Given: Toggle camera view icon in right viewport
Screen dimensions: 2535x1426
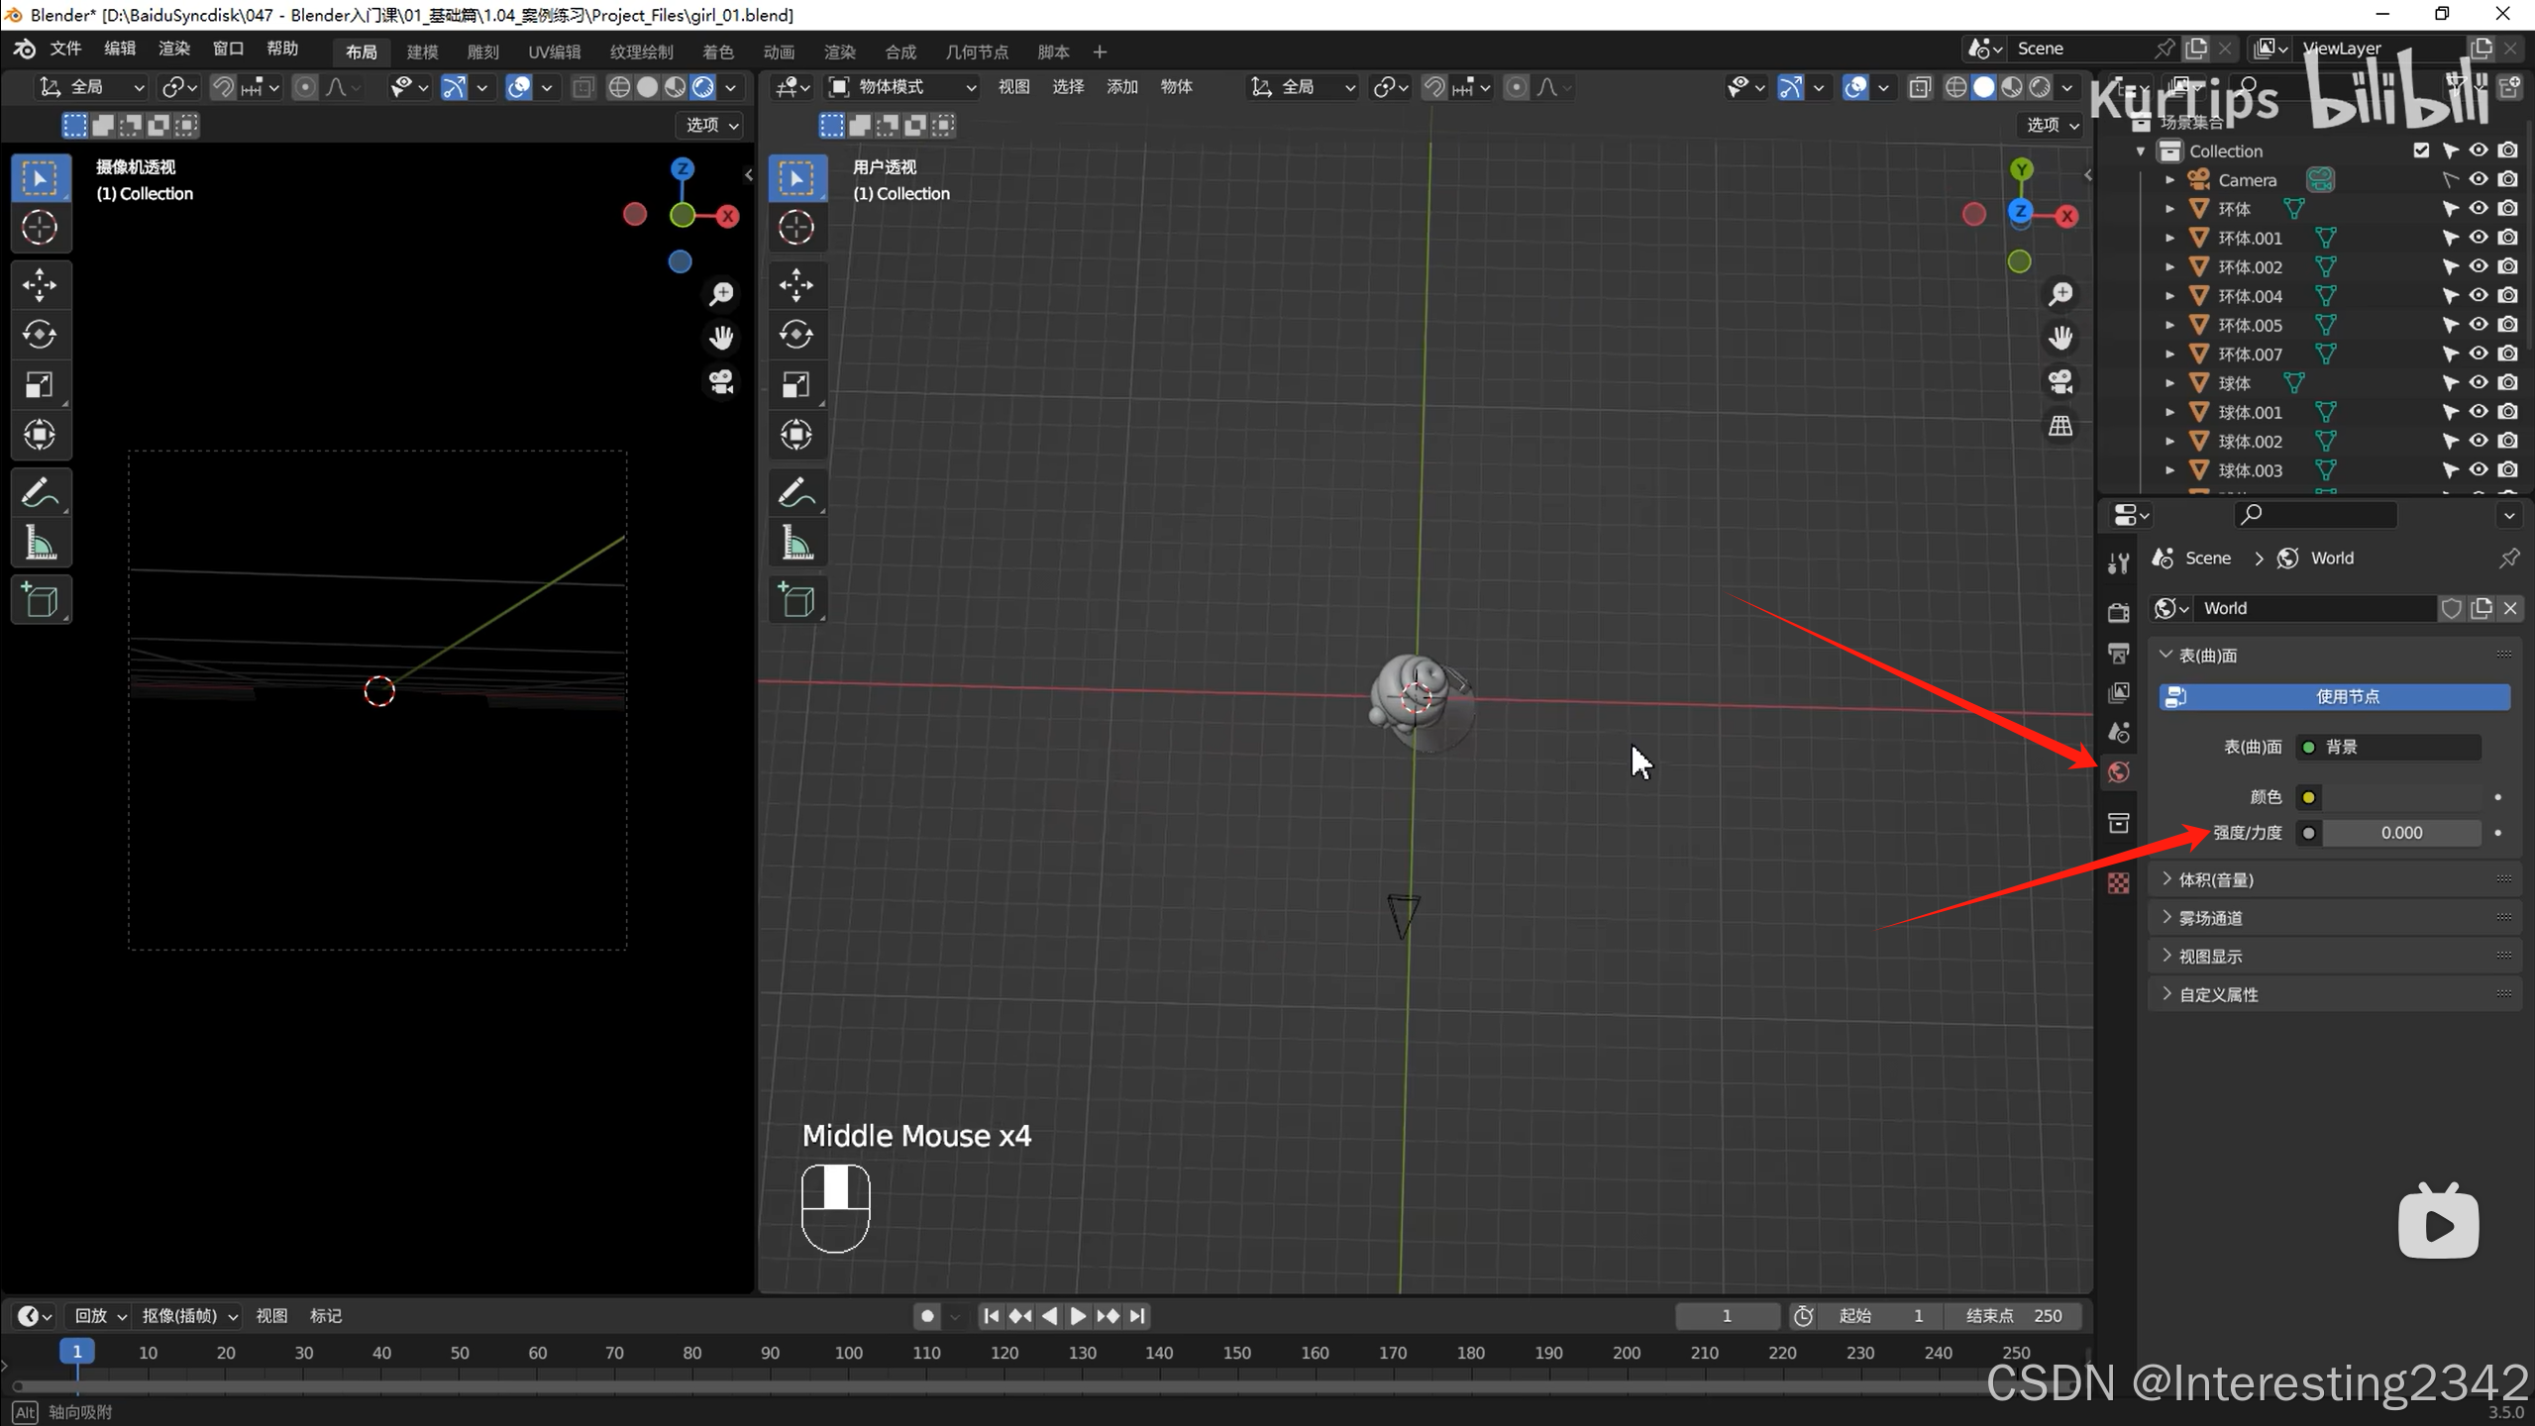Looking at the screenshot, I should pyautogui.click(x=2060, y=382).
